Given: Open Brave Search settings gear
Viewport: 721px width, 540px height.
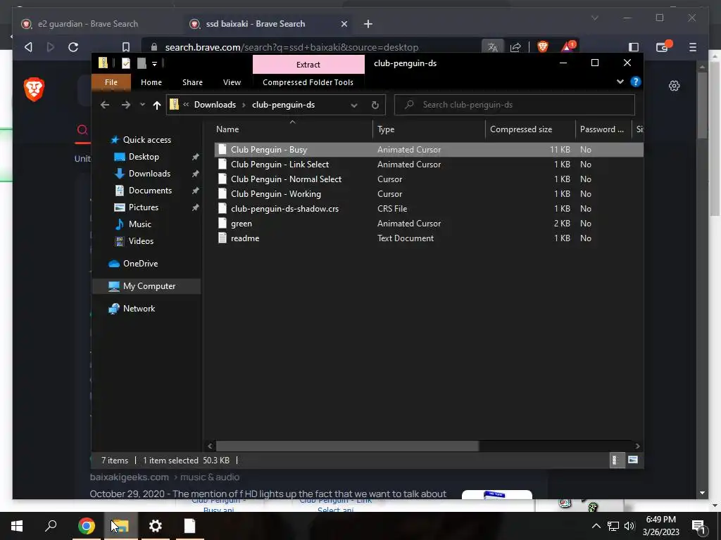Looking at the screenshot, I should (674, 86).
